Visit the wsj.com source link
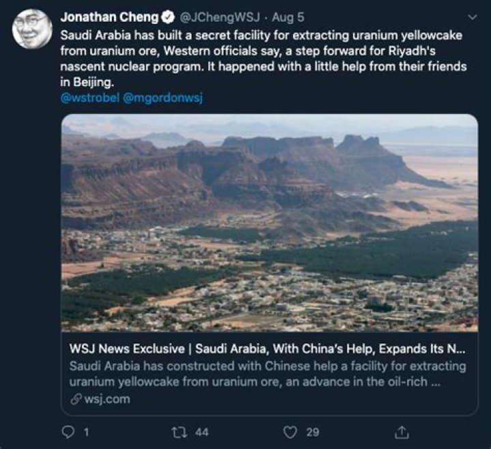 (107, 399)
